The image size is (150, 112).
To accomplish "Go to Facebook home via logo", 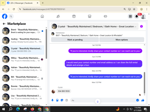I will tap(5, 16).
